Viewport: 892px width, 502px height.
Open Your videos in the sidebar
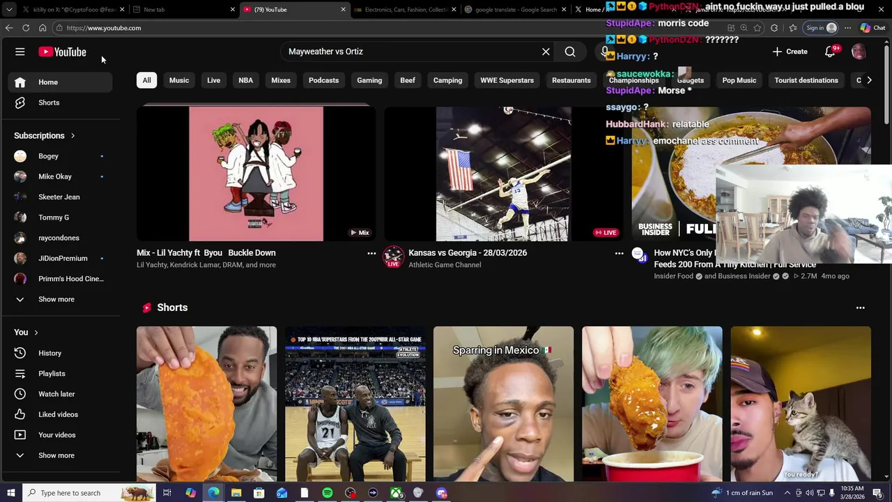pos(61,435)
